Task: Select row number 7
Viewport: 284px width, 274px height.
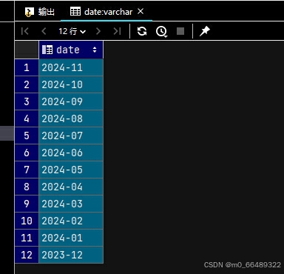Action: click(27, 170)
